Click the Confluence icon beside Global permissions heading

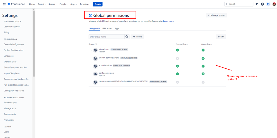(90, 15)
